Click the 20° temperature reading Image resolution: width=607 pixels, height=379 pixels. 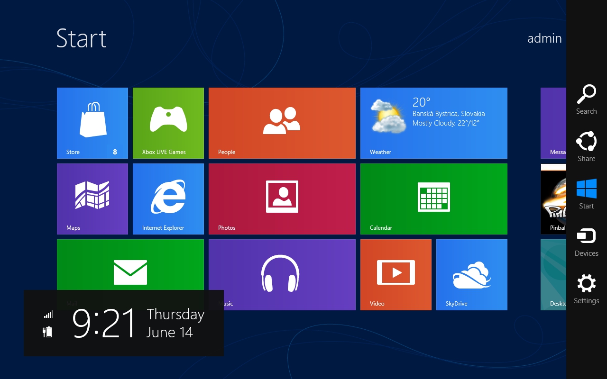421,102
